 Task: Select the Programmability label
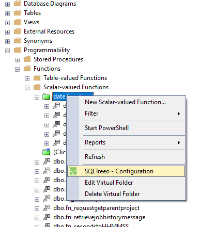tap(47, 50)
